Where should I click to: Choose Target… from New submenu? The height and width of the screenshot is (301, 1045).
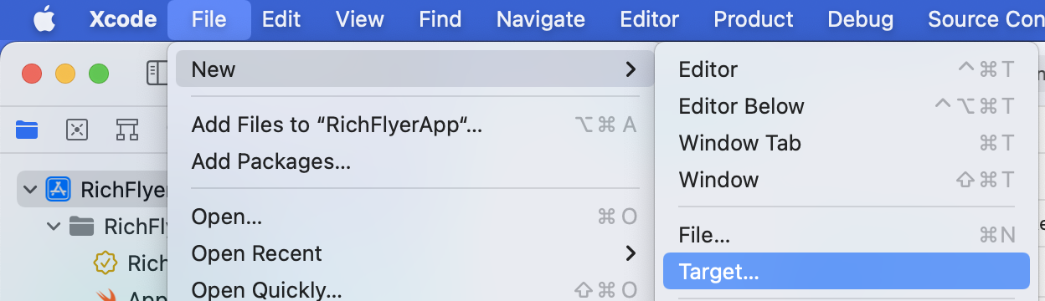(846, 272)
